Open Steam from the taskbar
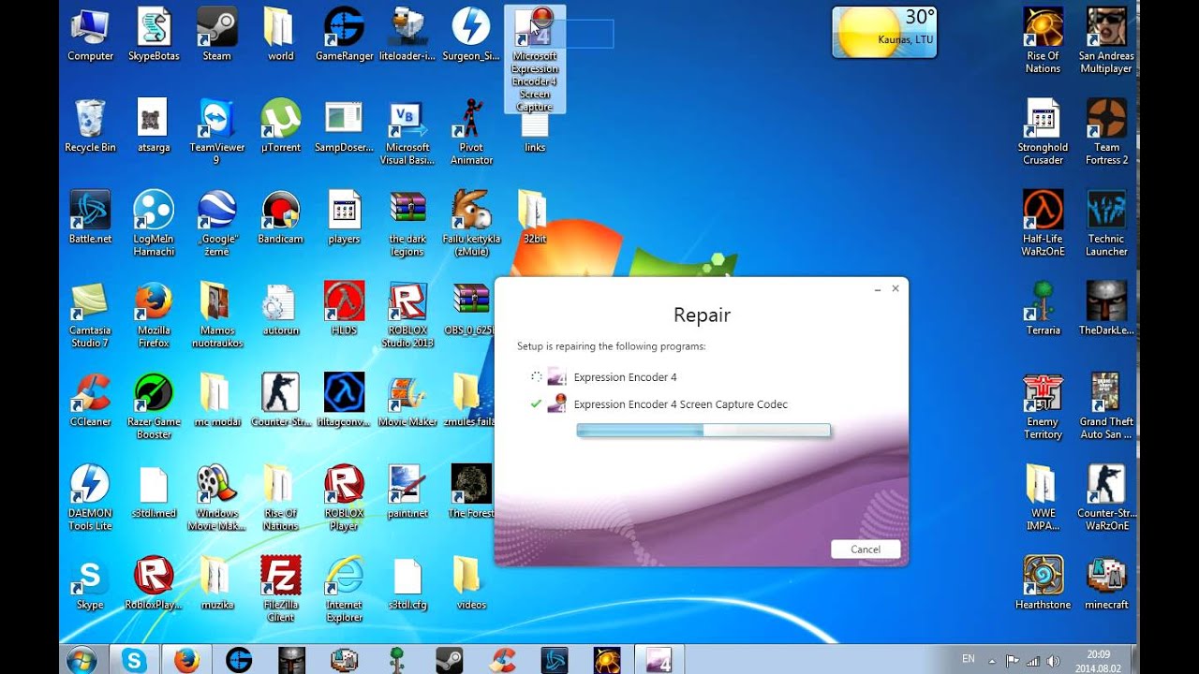1199x674 pixels. click(x=449, y=660)
